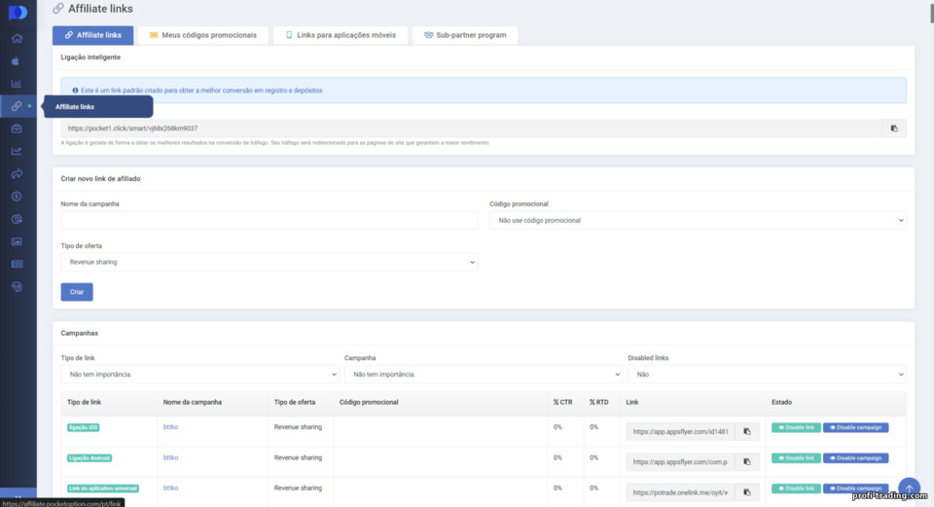Click the blue info icon in the notice

point(75,91)
